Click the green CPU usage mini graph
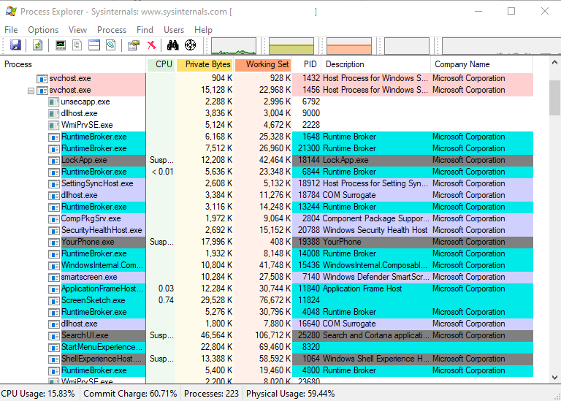561x401 pixels. (x=234, y=46)
